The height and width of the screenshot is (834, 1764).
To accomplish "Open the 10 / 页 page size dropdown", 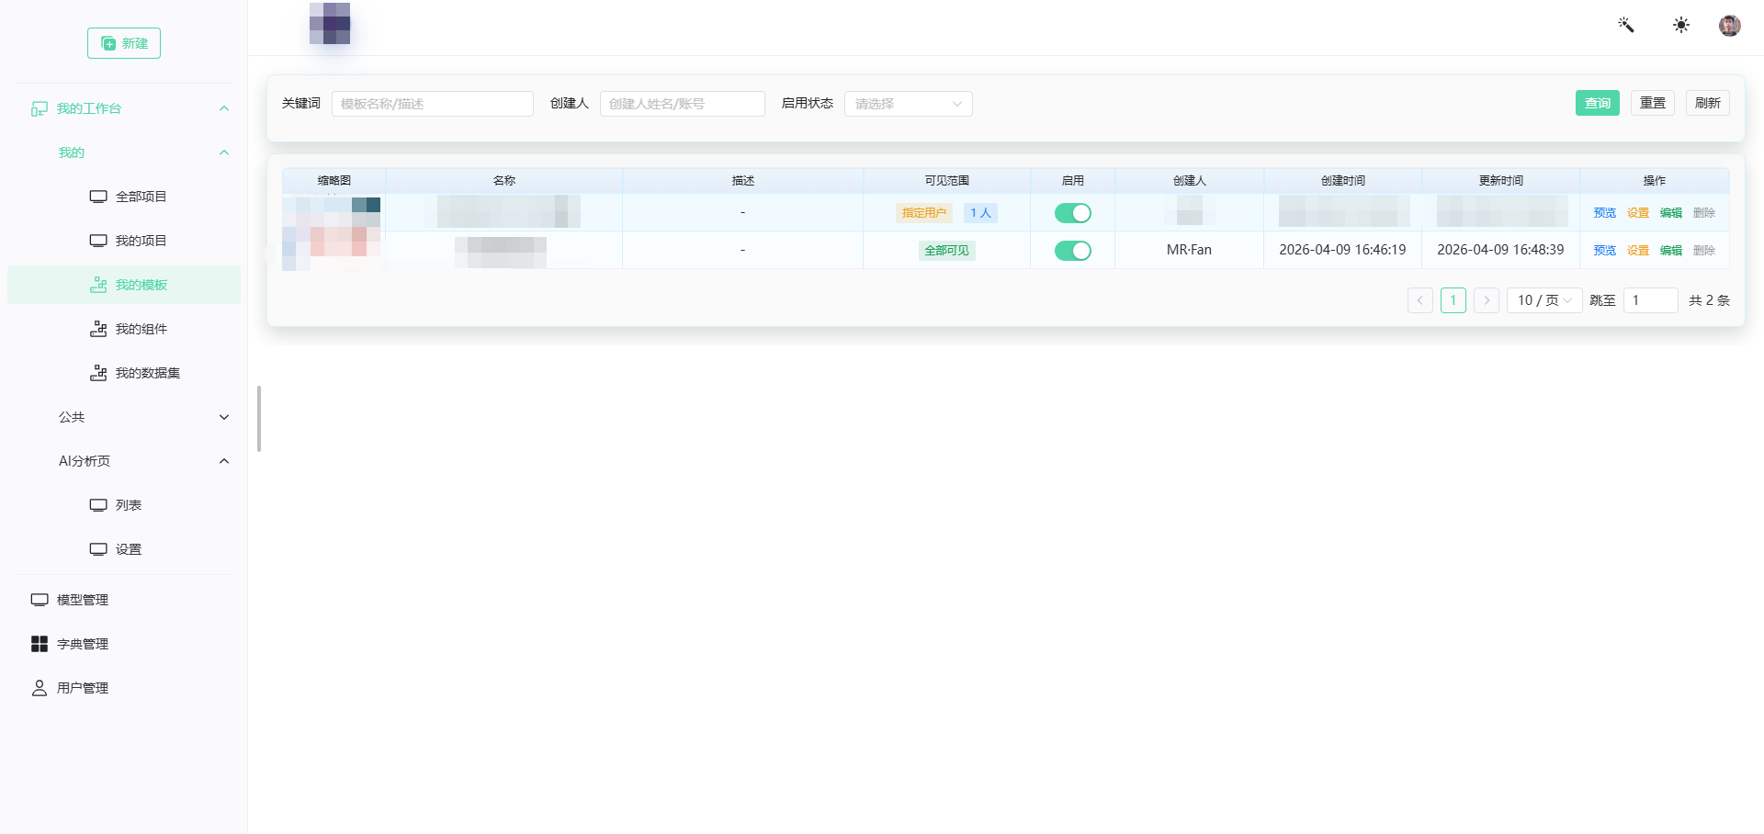I will pos(1543,300).
